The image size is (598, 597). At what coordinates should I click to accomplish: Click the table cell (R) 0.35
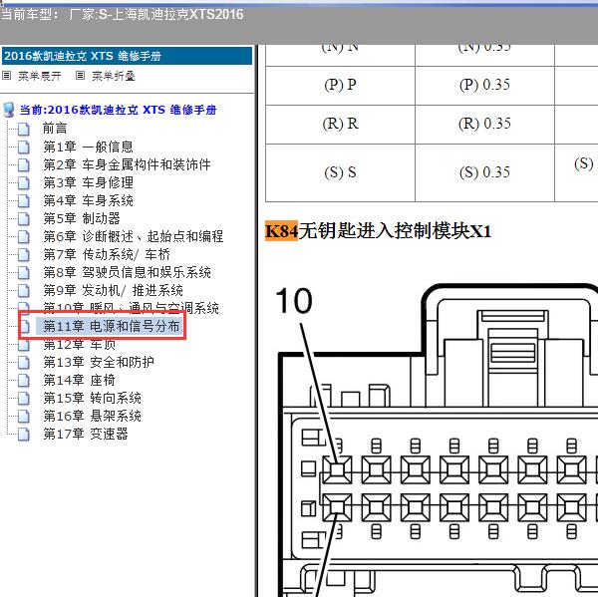click(x=484, y=125)
